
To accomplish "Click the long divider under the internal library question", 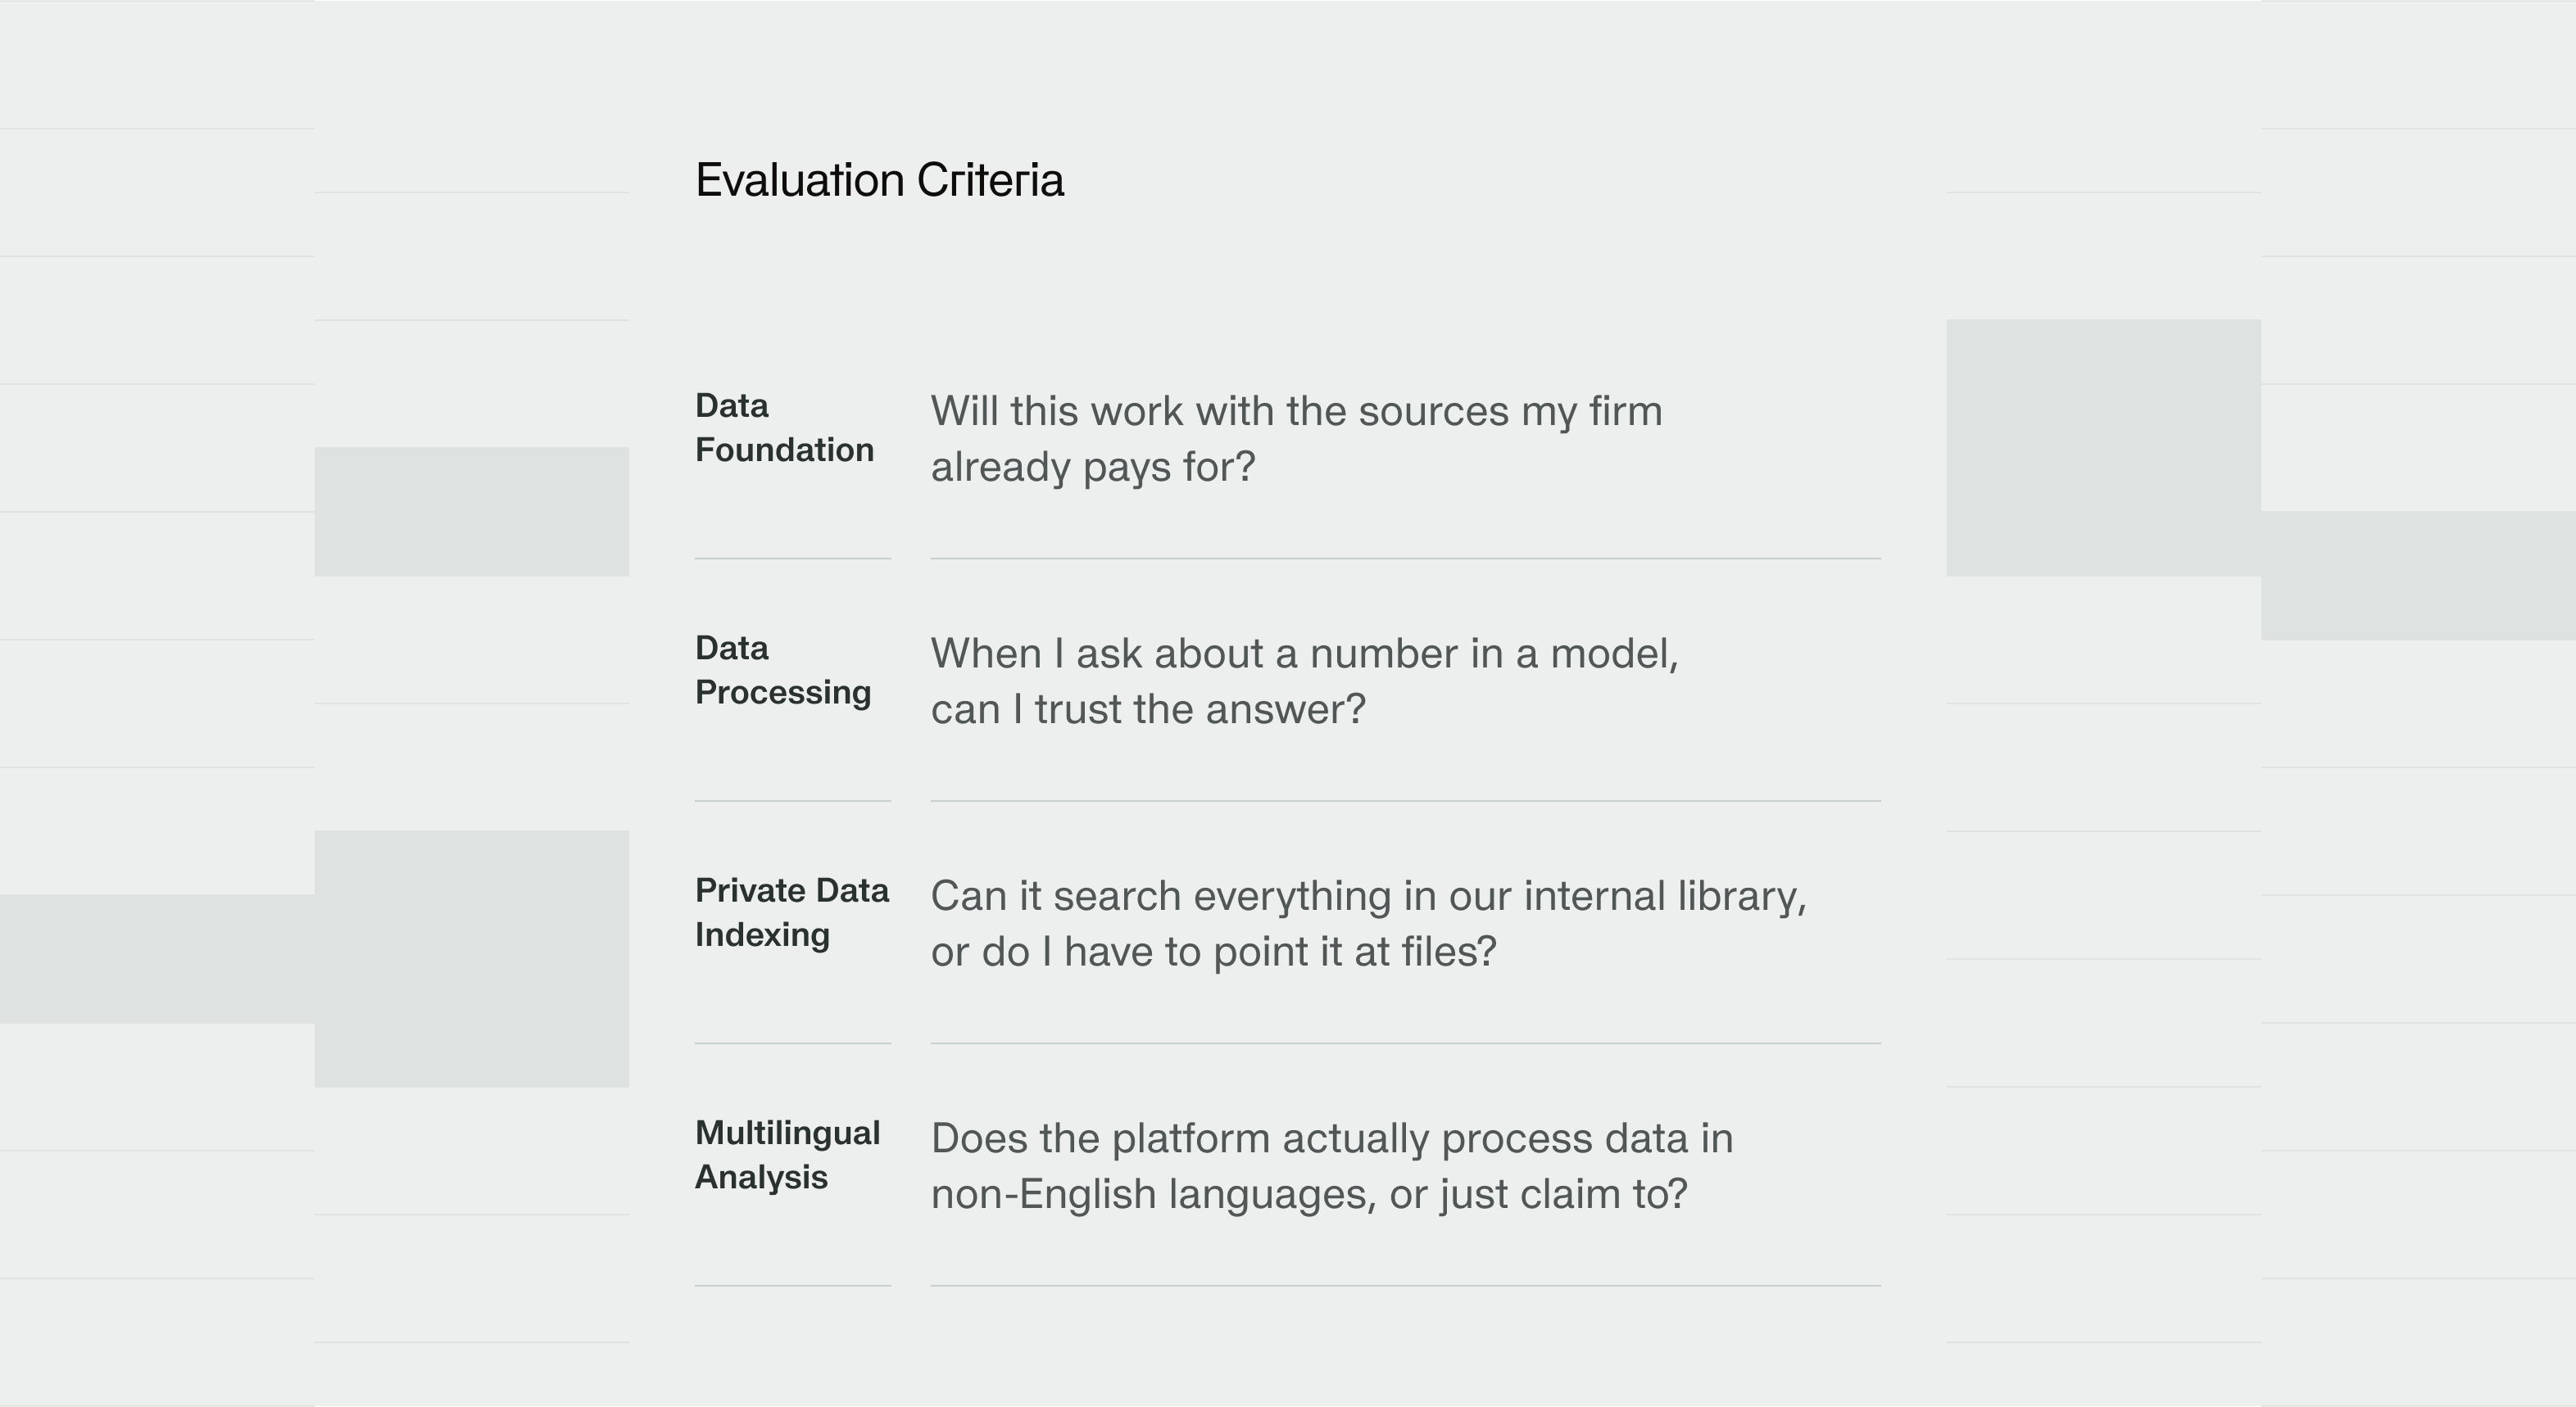I will 1405,1043.
